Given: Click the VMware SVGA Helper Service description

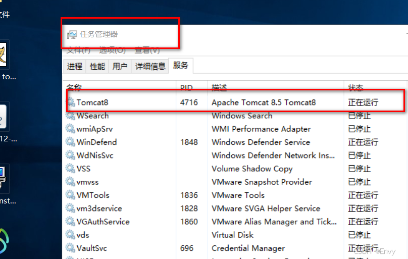Looking at the screenshot, I should [x=266, y=209].
